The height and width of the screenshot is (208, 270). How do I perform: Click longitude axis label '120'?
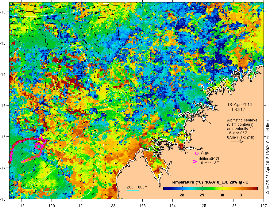(x=52, y=206)
